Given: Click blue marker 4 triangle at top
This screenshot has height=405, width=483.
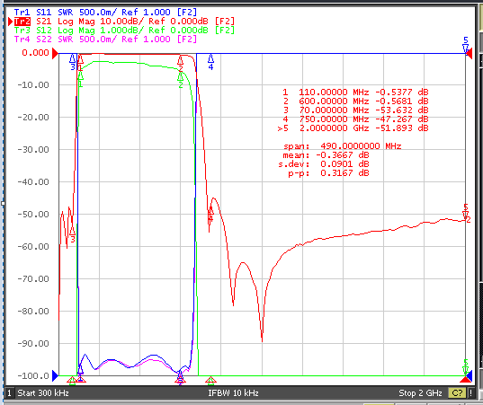Looking at the screenshot, I should pos(210,58).
